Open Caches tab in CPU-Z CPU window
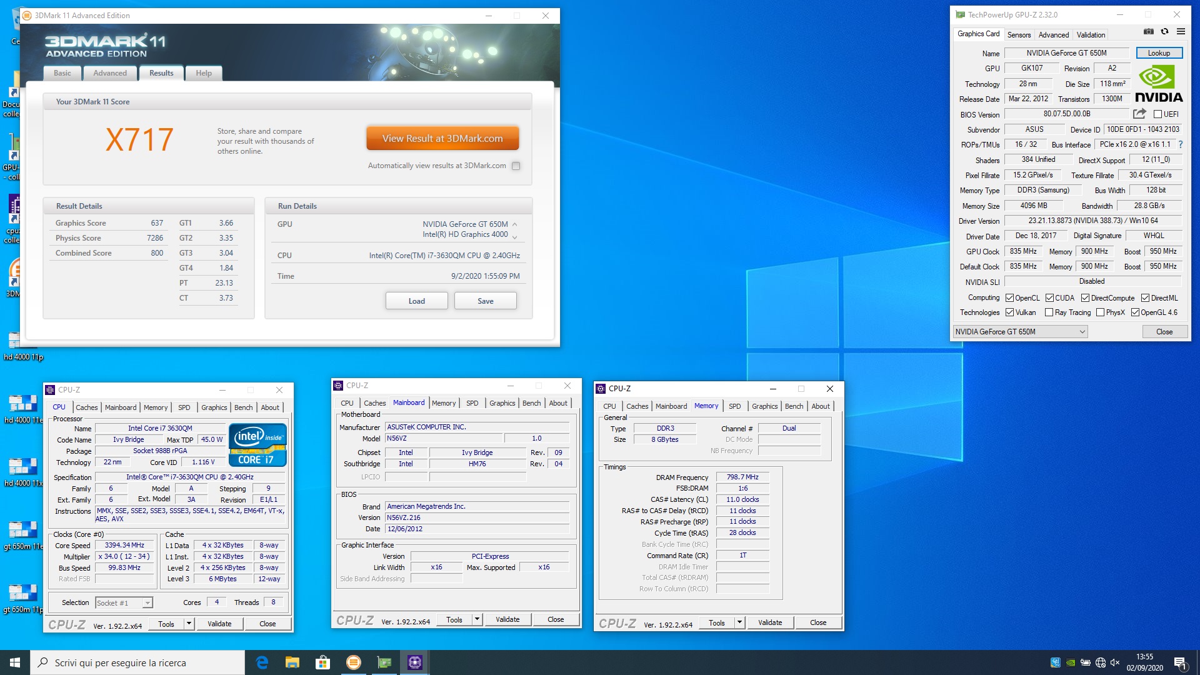The width and height of the screenshot is (1200, 675). (87, 407)
